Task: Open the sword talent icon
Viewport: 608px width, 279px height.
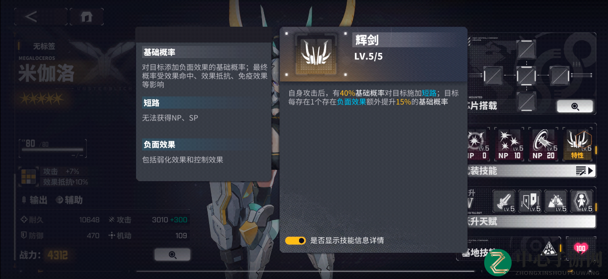Action: 504,201
